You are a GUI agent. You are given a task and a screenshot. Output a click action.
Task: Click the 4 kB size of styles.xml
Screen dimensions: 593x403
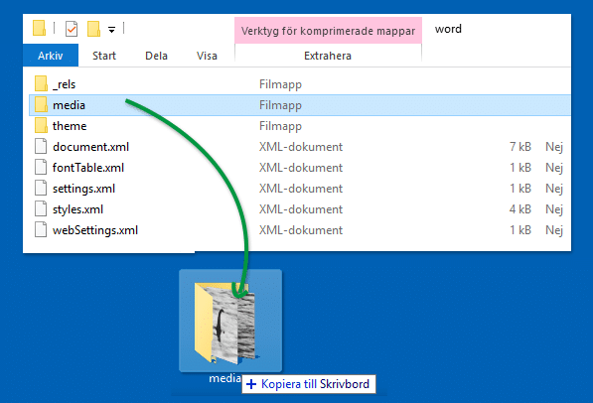[520, 209]
